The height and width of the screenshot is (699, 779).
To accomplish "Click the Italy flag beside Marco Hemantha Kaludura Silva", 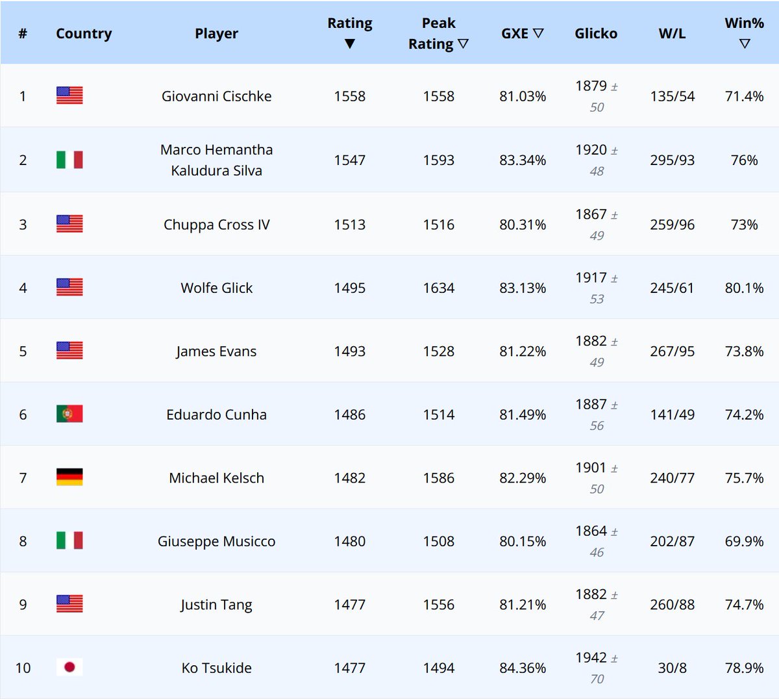I will point(69,160).
